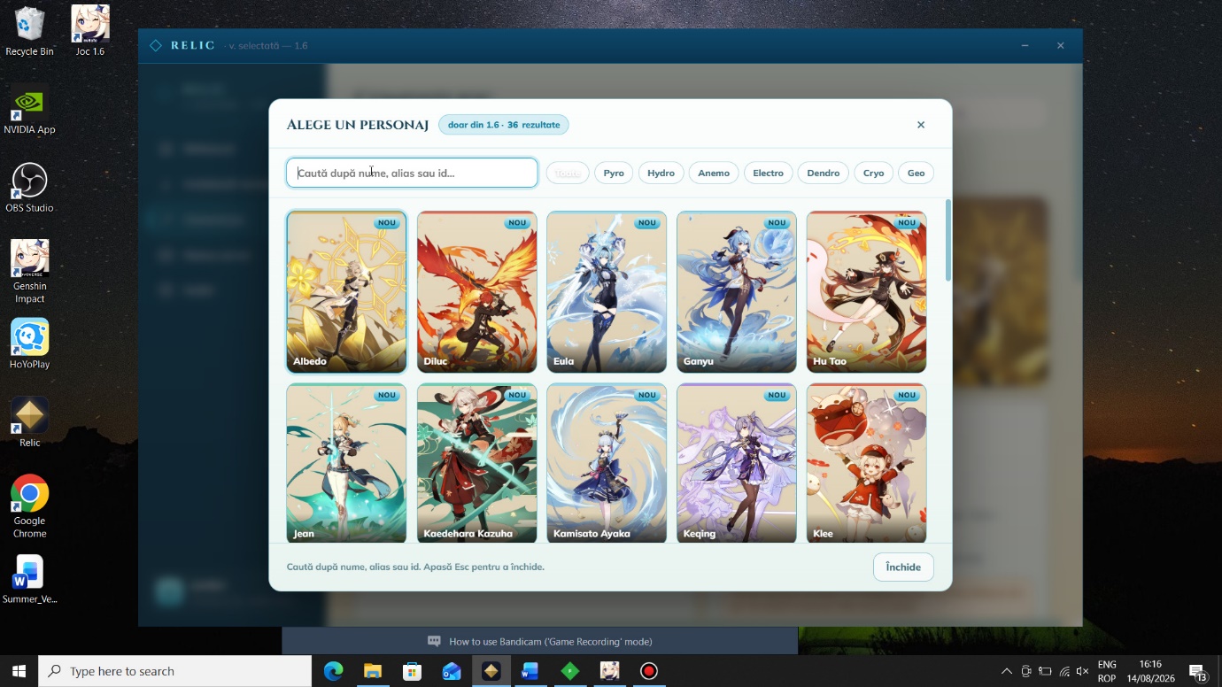1222x687 pixels.
Task: Select the Kaedehara Kazuha card
Action: point(476,463)
